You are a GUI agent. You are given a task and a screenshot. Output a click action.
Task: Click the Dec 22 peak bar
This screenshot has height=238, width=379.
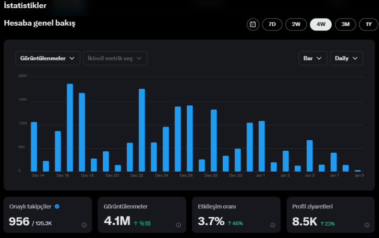141,130
